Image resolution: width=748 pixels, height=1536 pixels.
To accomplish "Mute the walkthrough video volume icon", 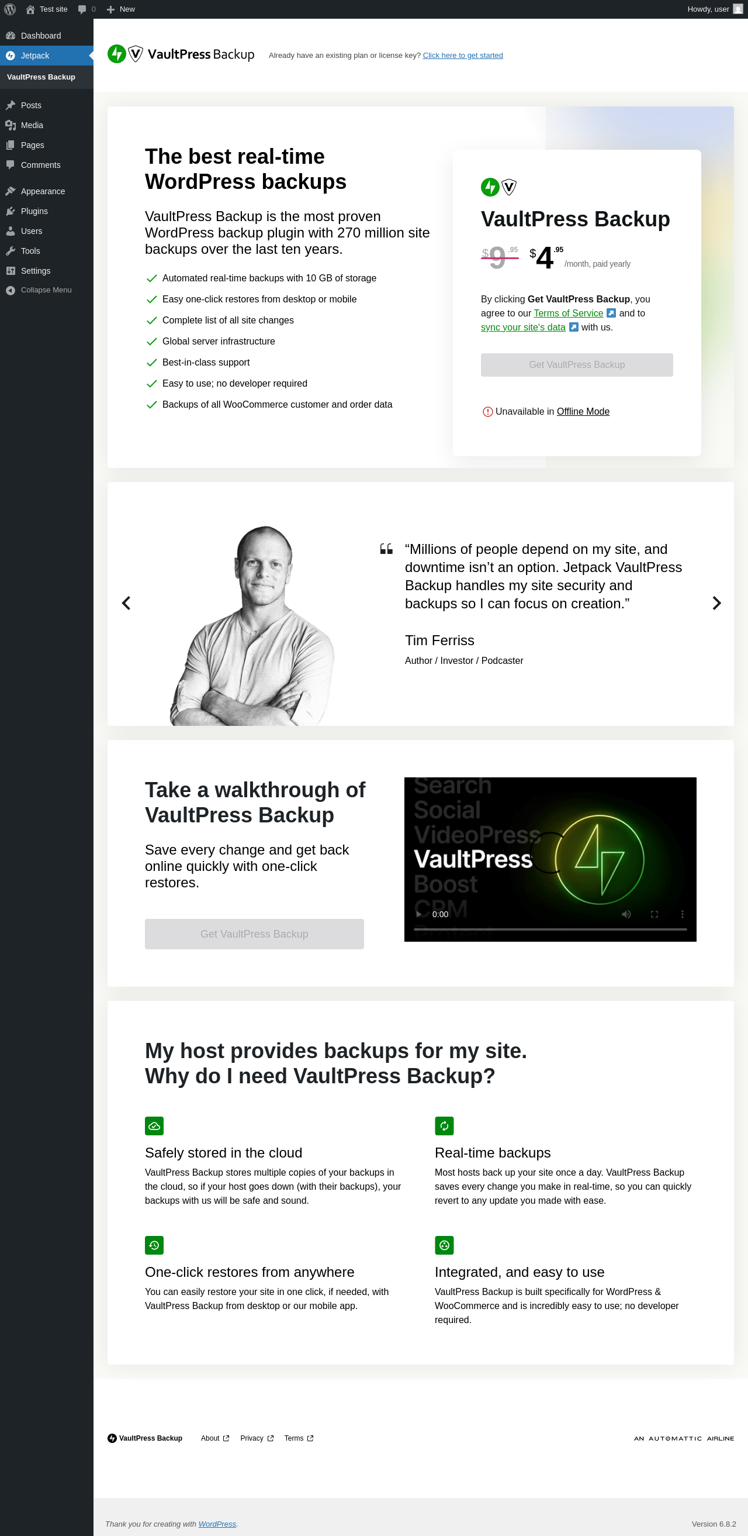I will [626, 914].
